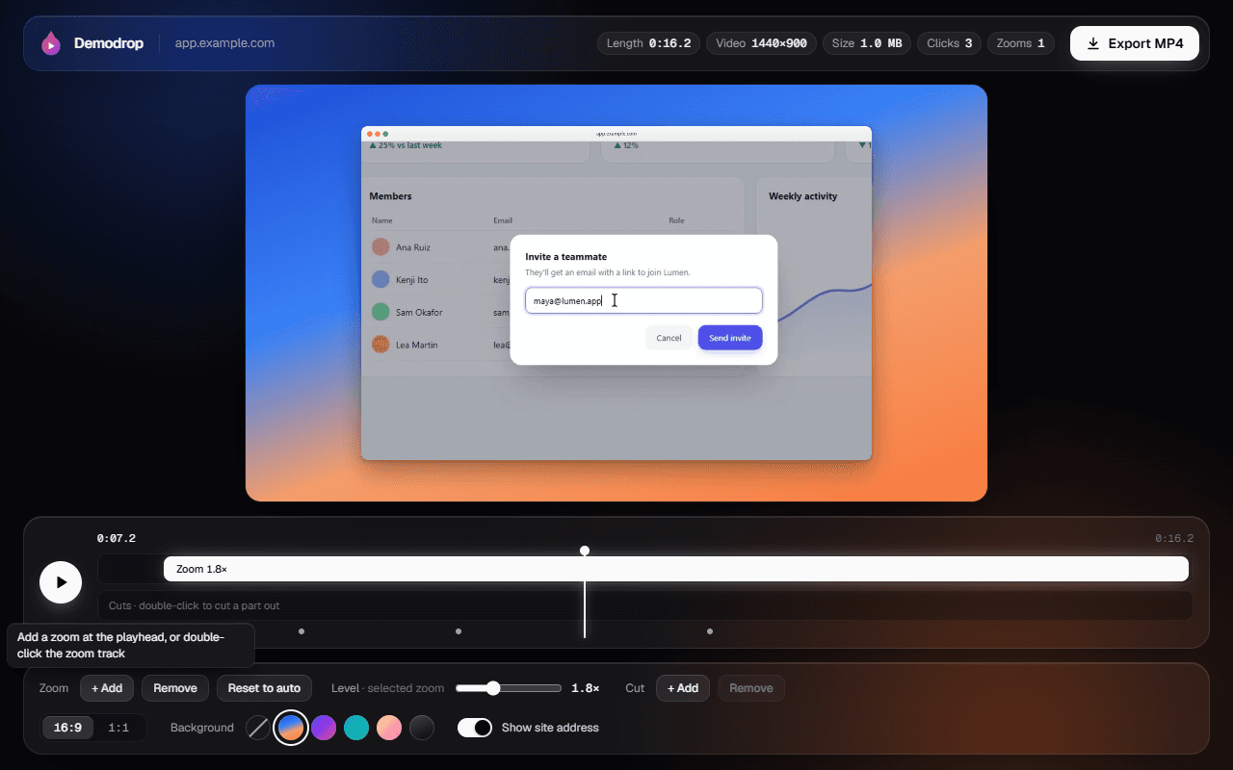Select the dark background swatch

click(422, 728)
